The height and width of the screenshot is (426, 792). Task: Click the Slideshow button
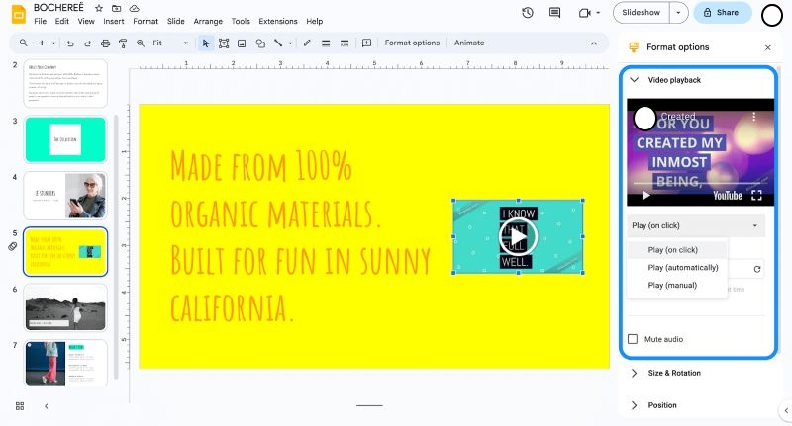pos(641,13)
